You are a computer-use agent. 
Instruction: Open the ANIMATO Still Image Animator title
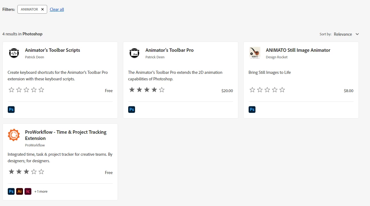click(298, 50)
